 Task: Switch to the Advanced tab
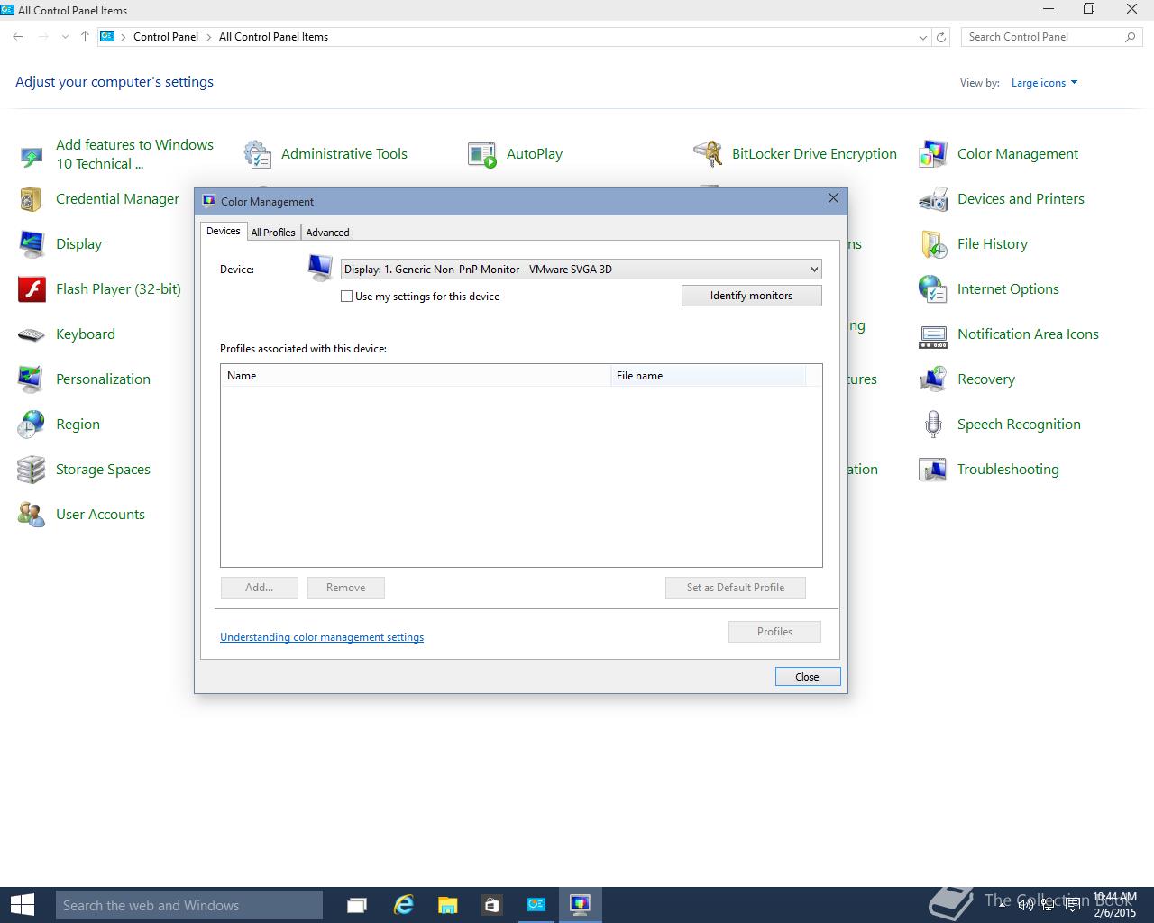pyautogui.click(x=327, y=233)
